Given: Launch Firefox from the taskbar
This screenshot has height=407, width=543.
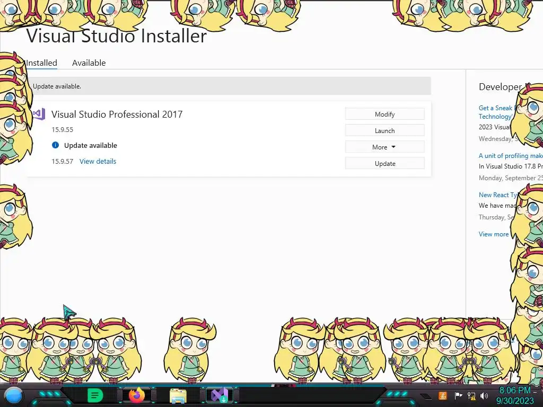Looking at the screenshot, I should click(x=137, y=395).
